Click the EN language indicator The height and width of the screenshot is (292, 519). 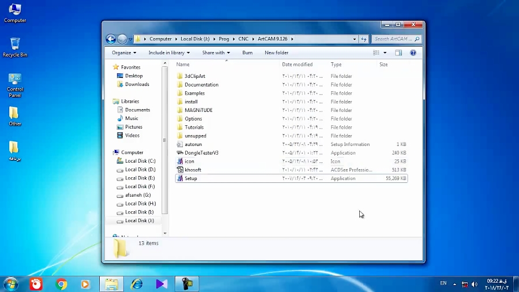point(443,283)
